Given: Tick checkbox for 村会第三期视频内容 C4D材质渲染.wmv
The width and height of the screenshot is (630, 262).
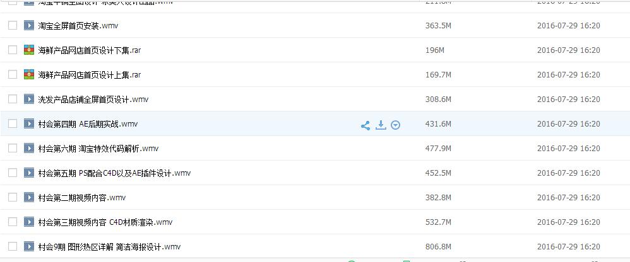Looking at the screenshot, I should [13, 222].
